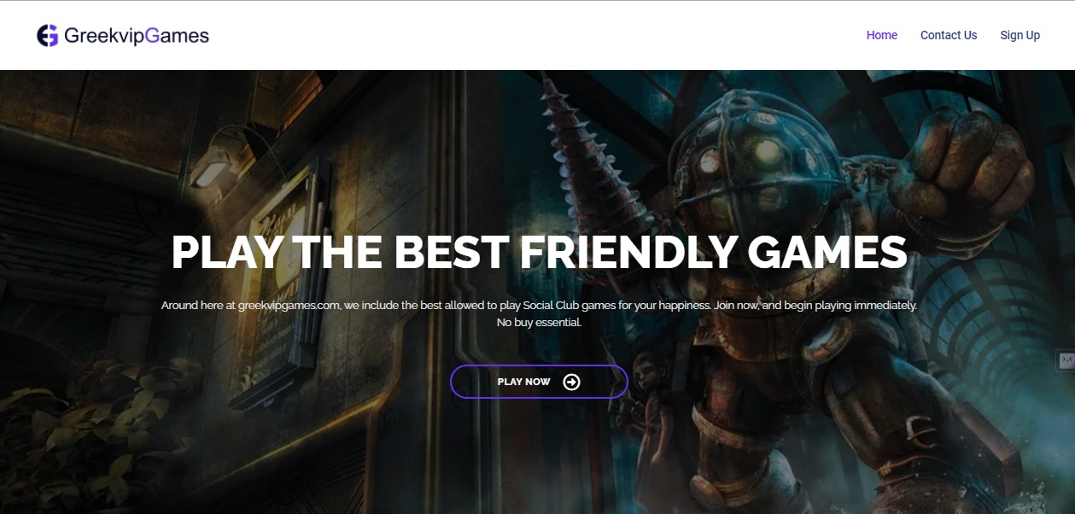Open the Sign Up page

1020,35
